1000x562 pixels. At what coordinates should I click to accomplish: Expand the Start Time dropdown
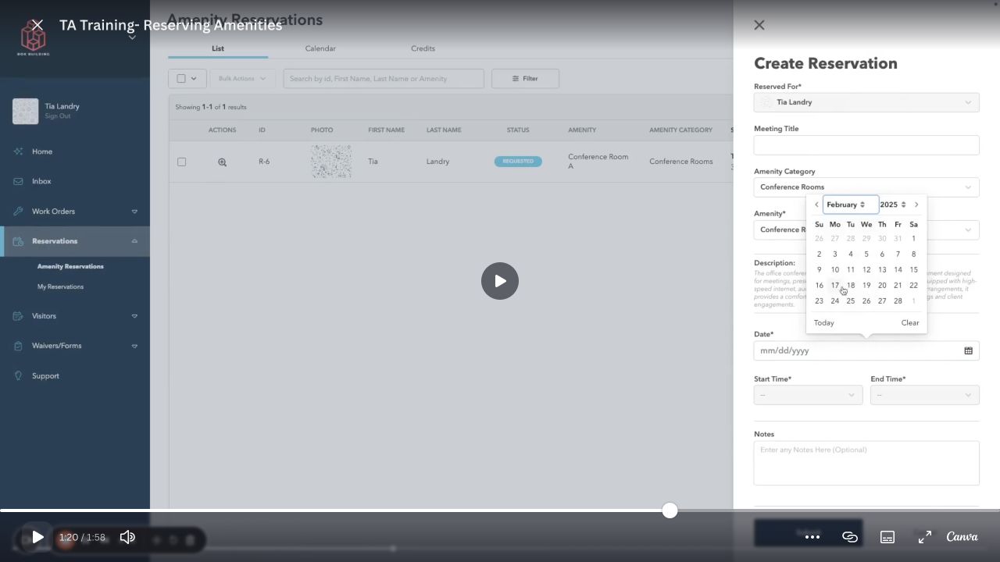(808, 395)
